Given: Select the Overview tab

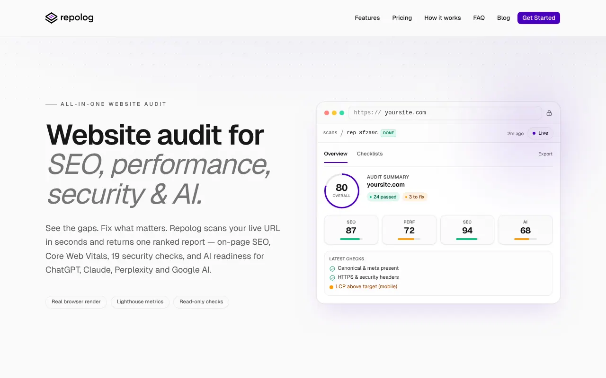Looking at the screenshot, I should pos(336,154).
